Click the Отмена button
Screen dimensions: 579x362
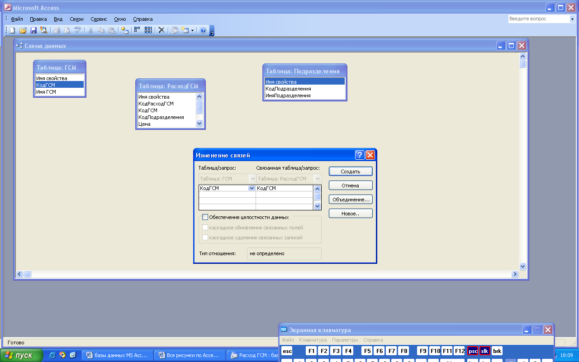(x=351, y=186)
